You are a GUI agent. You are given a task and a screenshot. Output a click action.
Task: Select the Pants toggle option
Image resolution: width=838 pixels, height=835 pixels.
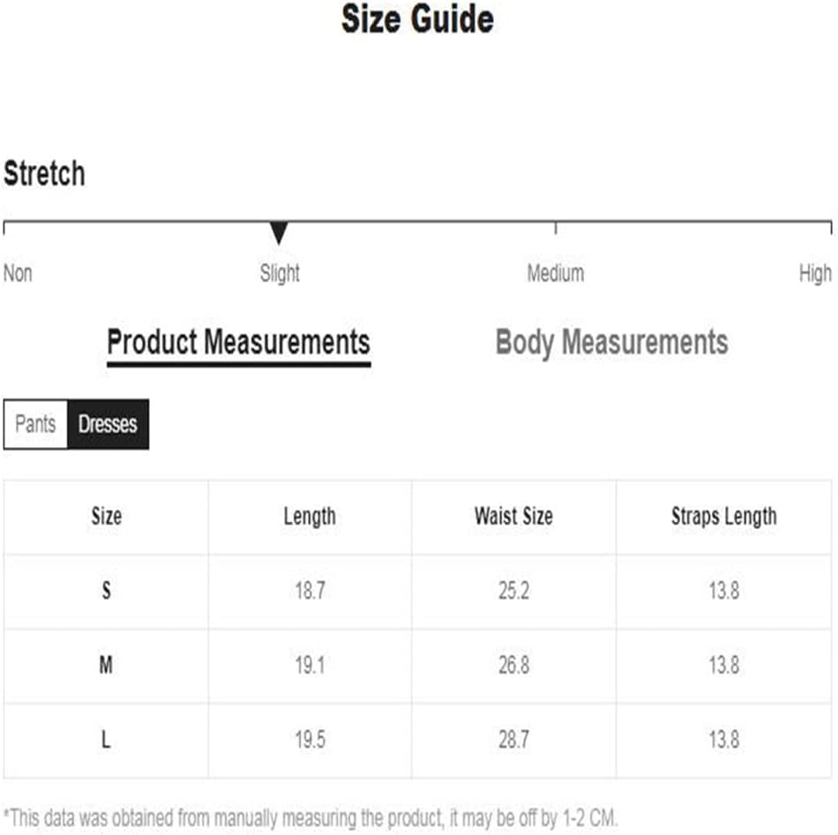tap(36, 424)
